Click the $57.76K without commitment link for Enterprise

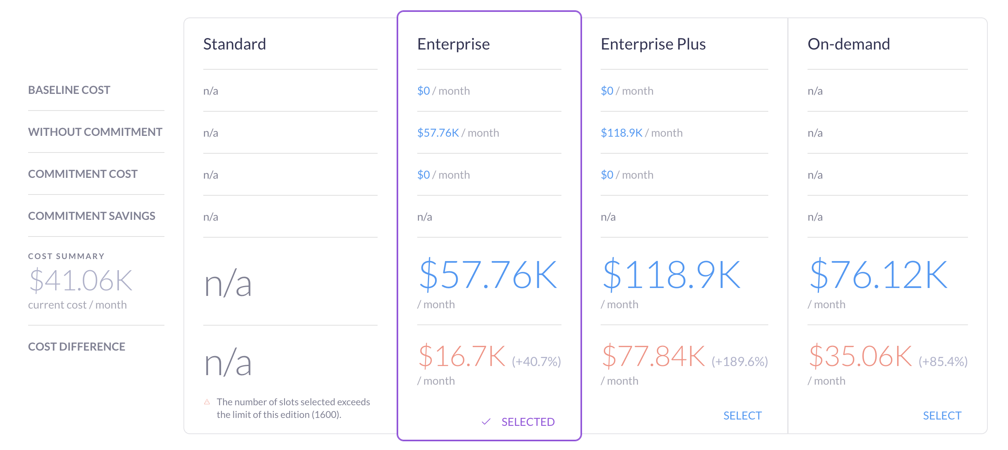coord(437,133)
